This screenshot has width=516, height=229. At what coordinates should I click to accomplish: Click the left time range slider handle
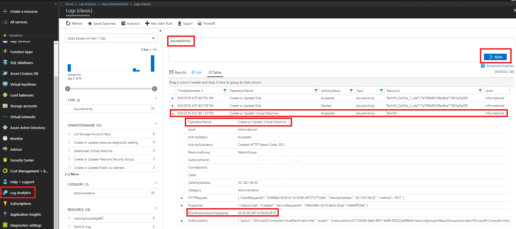pos(68,89)
